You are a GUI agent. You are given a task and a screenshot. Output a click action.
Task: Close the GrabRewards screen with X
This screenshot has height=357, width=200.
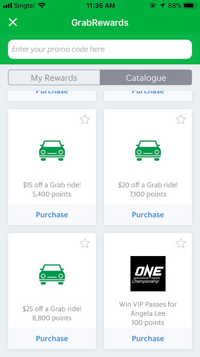click(x=13, y=22)
